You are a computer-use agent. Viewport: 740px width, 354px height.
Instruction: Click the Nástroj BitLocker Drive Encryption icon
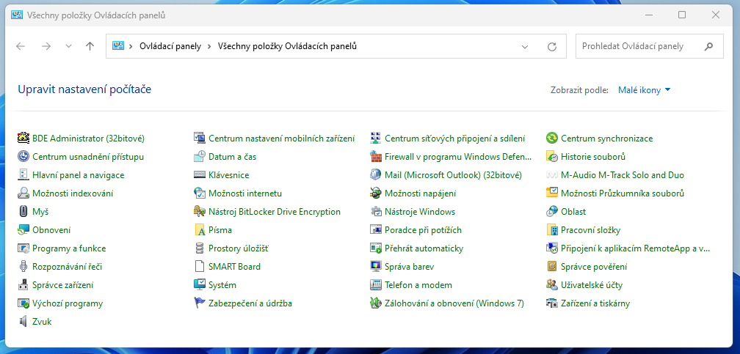point(199,212)
